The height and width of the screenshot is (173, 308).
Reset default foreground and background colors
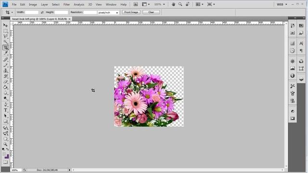[x=3, y=149]
